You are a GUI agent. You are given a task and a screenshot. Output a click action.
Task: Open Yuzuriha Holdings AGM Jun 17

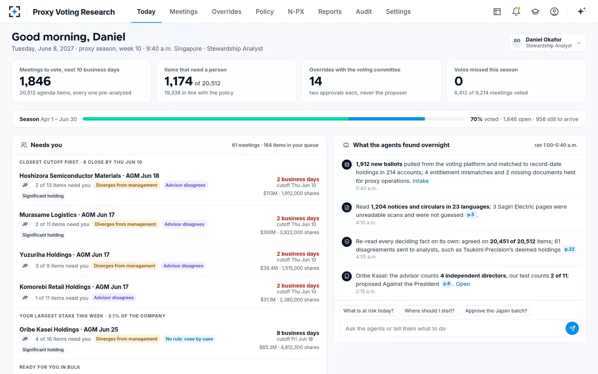[x=169, y=261]
